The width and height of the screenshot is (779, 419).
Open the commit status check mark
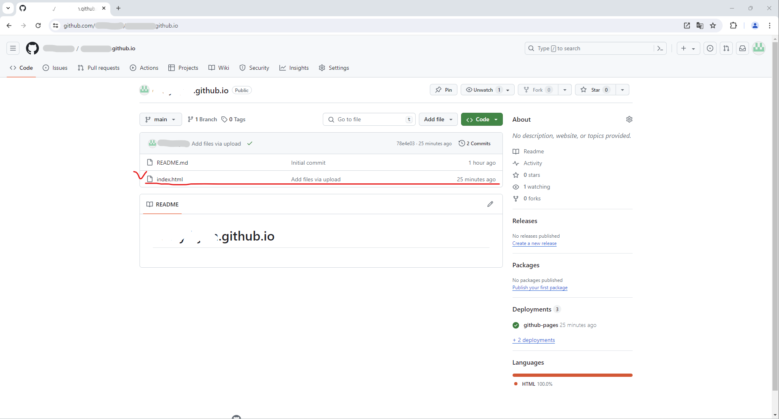[x=250, y=144]
